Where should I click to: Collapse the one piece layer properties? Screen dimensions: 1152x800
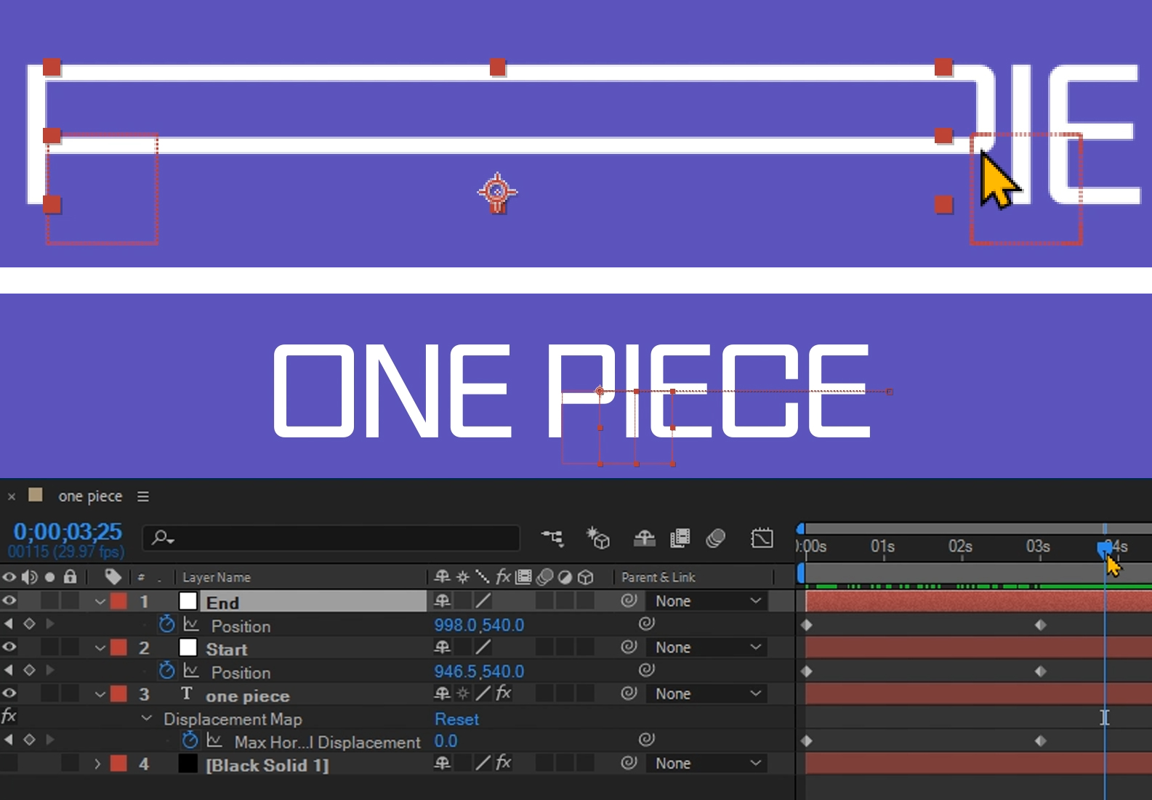coord(100,695)
